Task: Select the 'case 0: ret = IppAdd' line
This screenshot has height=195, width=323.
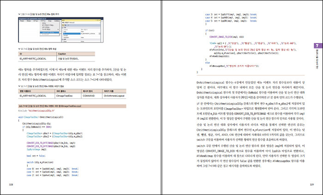Action: pyautogui.click(x=53, y=169)
